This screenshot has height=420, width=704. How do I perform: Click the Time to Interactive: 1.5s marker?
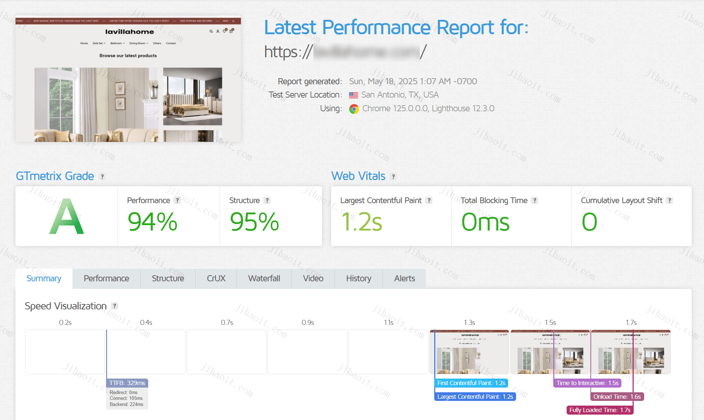(588, 383)
